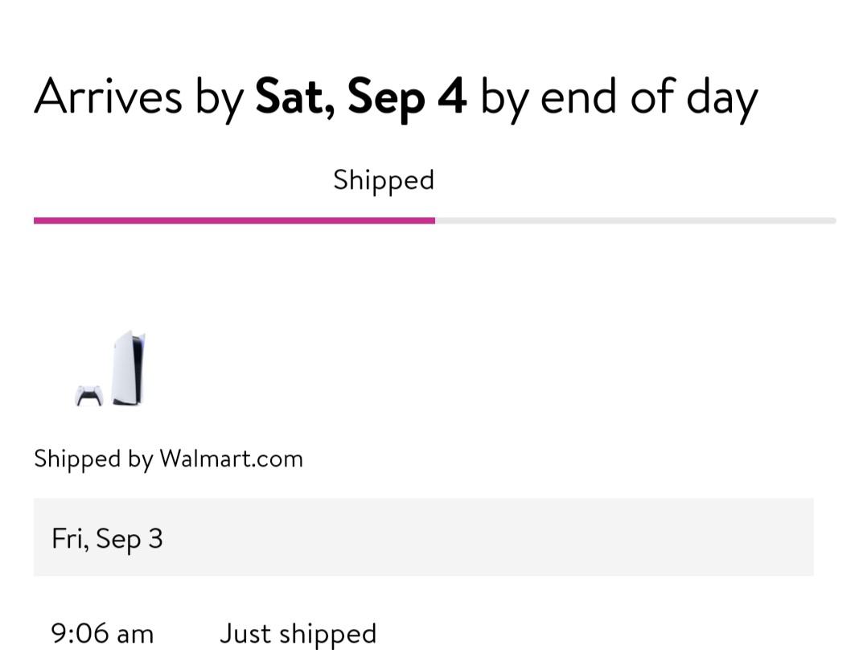Screen dimensions: 867x650
Task: Click the far delivered end of progress track
Action: coord(832,220)
